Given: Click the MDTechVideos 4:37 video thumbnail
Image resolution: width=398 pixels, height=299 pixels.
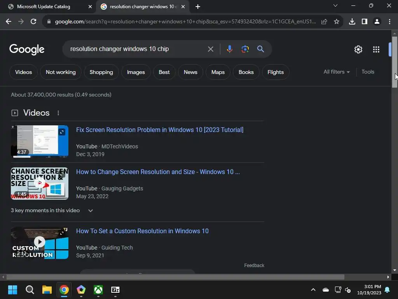Looking at the screenshot, I should click(40, 141).
